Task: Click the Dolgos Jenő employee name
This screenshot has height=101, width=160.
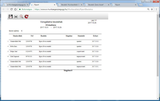Action: [x=14, y=52]
